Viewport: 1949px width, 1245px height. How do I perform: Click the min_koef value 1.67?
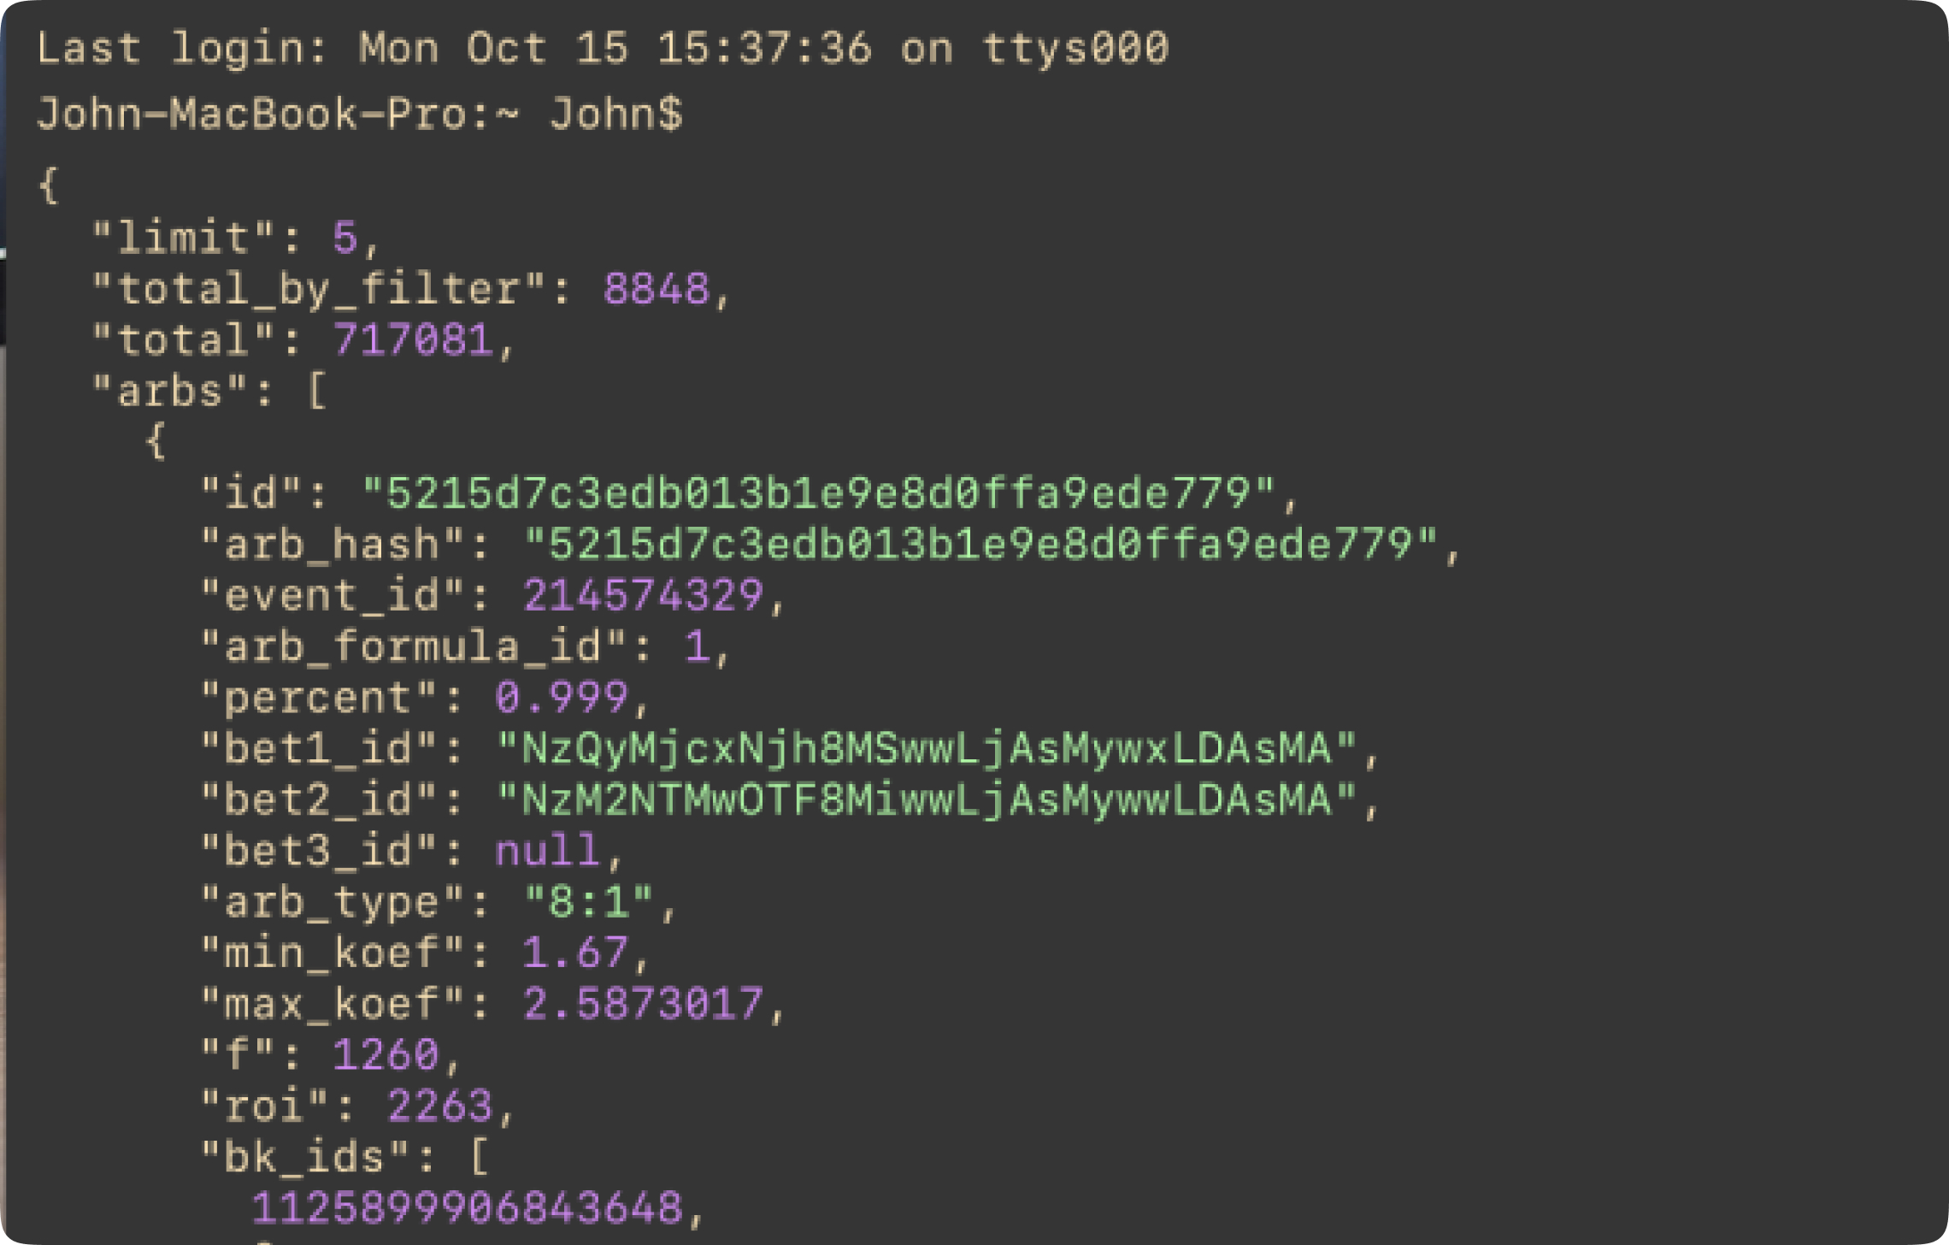tap(574, 953)
